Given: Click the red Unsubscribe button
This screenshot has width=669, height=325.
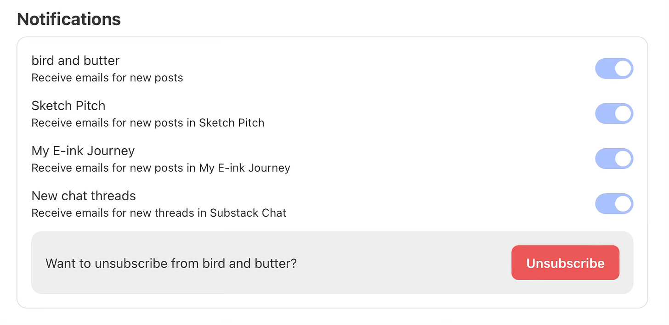Looking at the screenshot, I should click(565, 263).
